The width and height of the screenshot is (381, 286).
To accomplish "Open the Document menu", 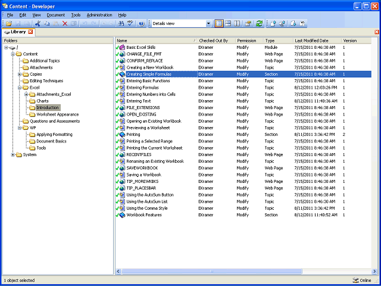I will pos(56,15).
